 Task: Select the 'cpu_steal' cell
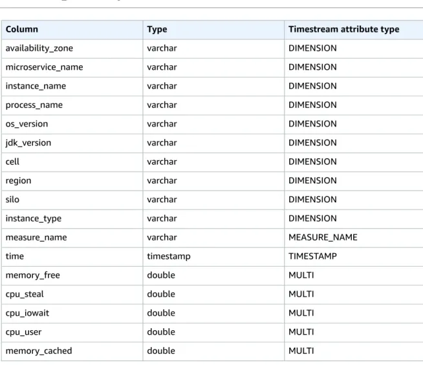(72, 295)
